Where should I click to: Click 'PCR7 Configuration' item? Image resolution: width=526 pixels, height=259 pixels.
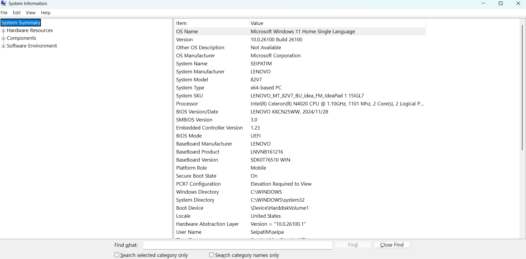[x=198, y=184]
